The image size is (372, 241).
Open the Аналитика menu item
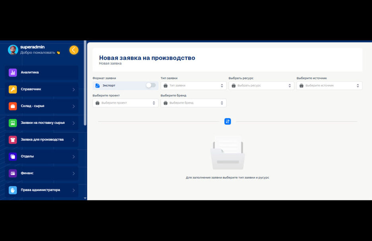point(41,72)
